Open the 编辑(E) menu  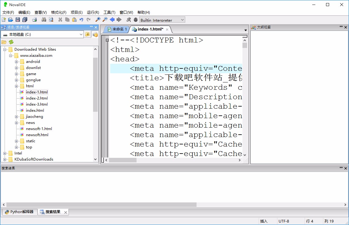point(24,13)
